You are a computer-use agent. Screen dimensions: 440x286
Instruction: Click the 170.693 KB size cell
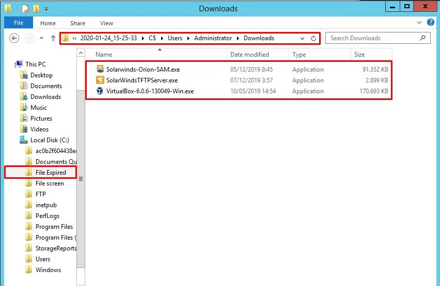374,91
